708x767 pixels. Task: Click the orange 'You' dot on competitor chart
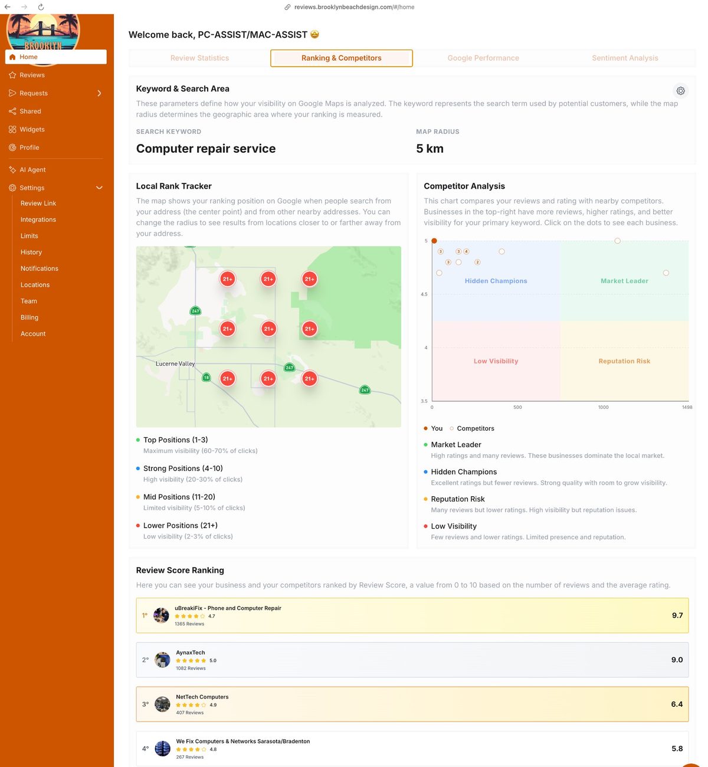tap(434, 241)
